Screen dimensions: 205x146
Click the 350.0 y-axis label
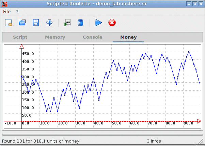(28, 69)
